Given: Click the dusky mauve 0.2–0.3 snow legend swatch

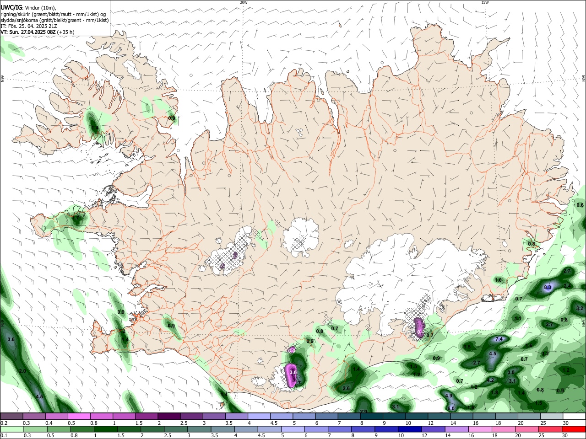Looking at the screenshot, I should [x=12, y=416].
